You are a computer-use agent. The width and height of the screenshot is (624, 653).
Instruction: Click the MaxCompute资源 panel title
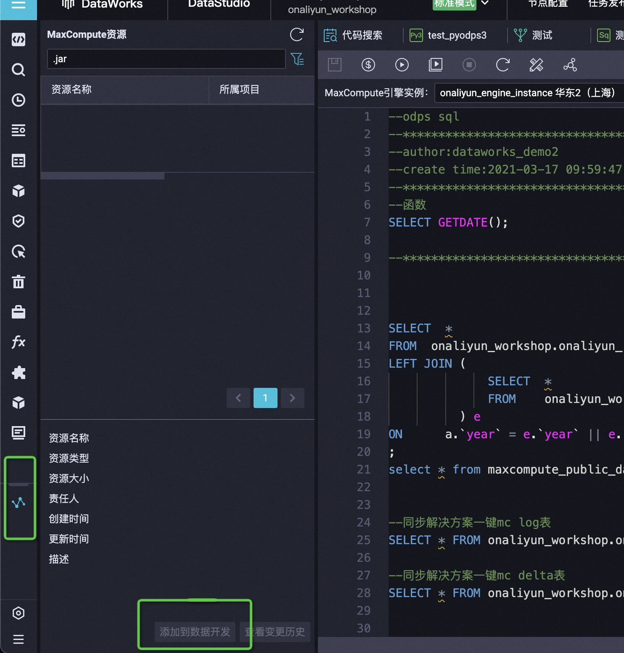pyautogui.click(x=87, y=34)
